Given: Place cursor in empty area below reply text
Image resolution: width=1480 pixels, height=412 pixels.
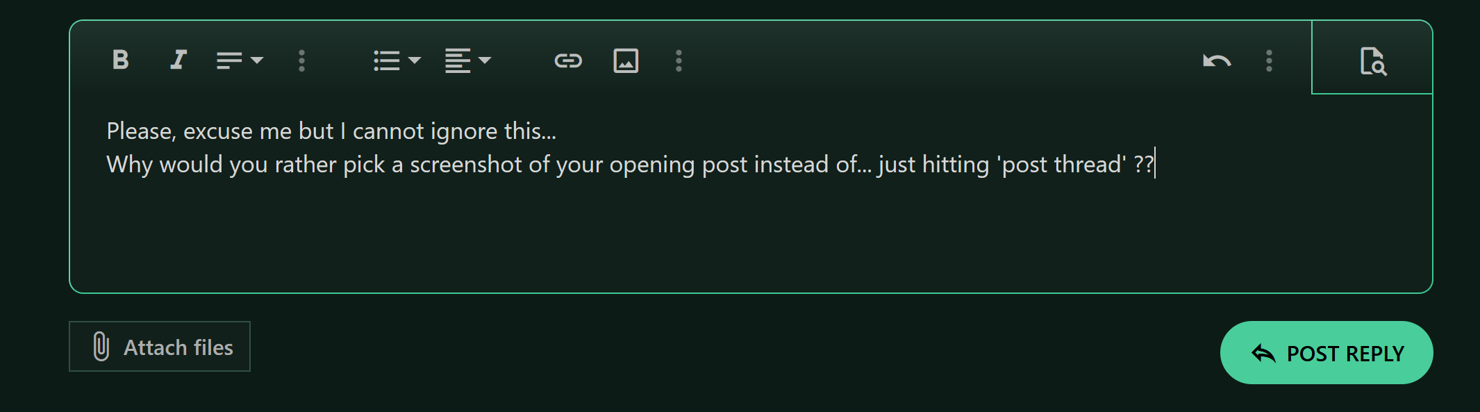Looking at the screenshot, I should pyautogui.click(x=750, y=233).
